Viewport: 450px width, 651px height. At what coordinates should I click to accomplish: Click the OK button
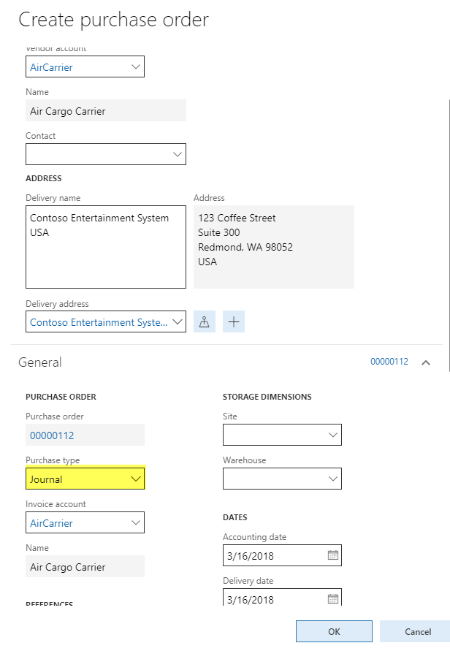point(334,631)
